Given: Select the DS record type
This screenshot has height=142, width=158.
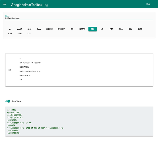Looking at the screenshot, I should click(x=72, y=29).
